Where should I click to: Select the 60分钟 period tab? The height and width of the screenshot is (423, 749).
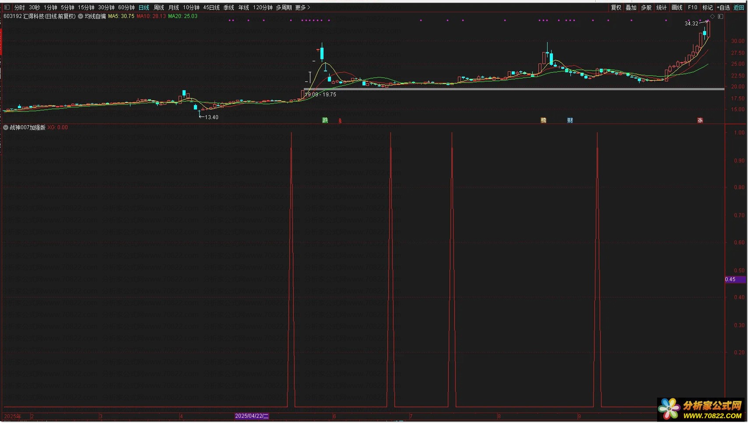click(x=126, y=7)
